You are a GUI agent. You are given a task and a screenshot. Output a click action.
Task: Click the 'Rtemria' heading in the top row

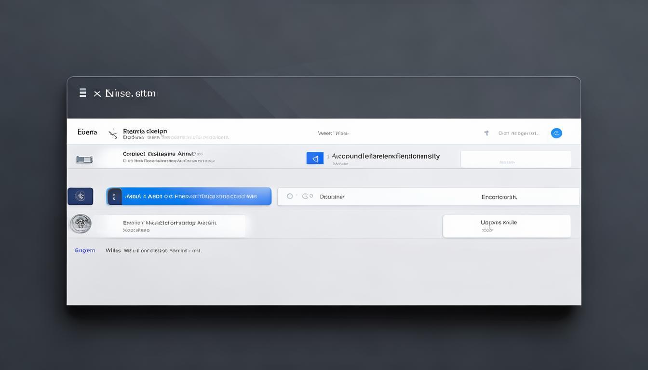(145, 131)
